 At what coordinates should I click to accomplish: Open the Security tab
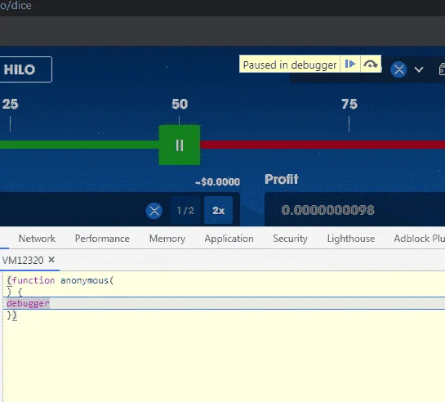click(290, 239)
